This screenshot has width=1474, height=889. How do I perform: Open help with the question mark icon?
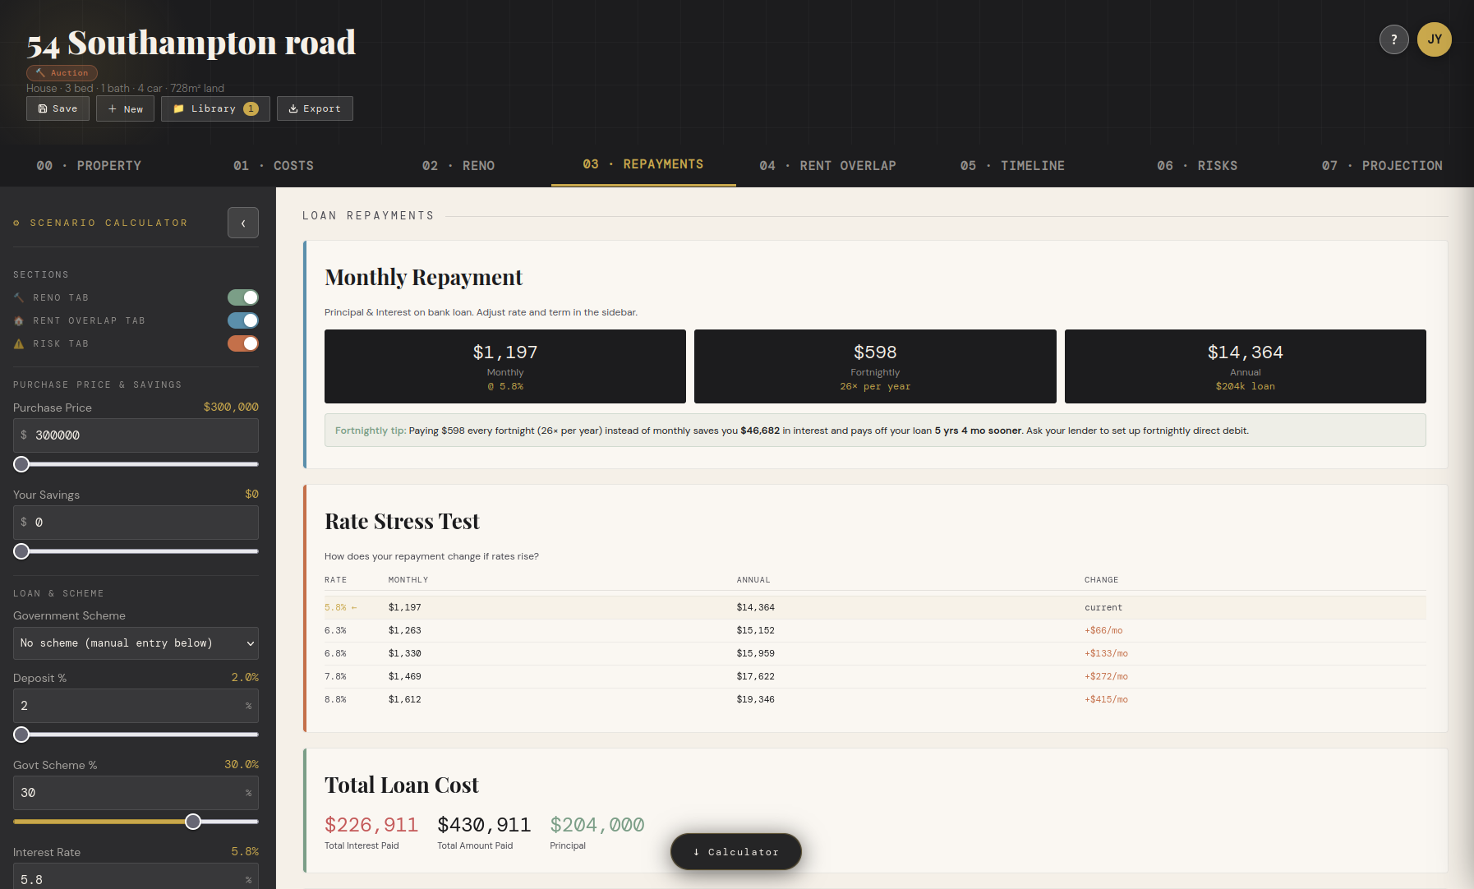click(x=1393, y=39)
